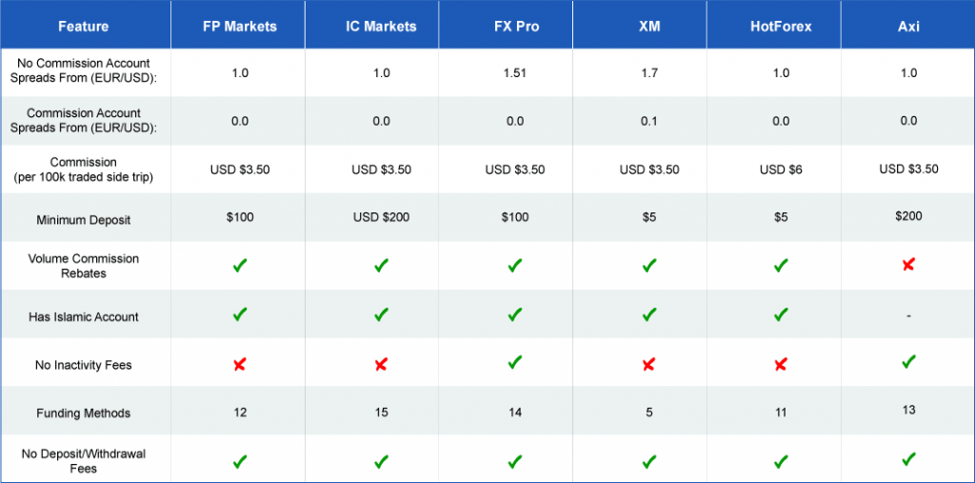The height and width of the screenshot is (483, 975).
Task: Click the HotForex No Inactivity Fees red cross
Action: click(781, 365)
